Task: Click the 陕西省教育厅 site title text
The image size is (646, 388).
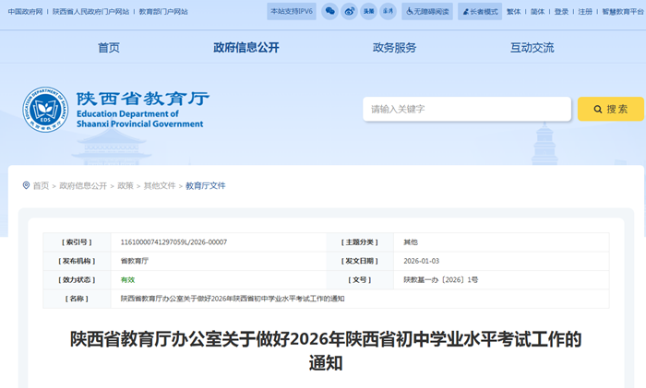Action: point(142,99)
